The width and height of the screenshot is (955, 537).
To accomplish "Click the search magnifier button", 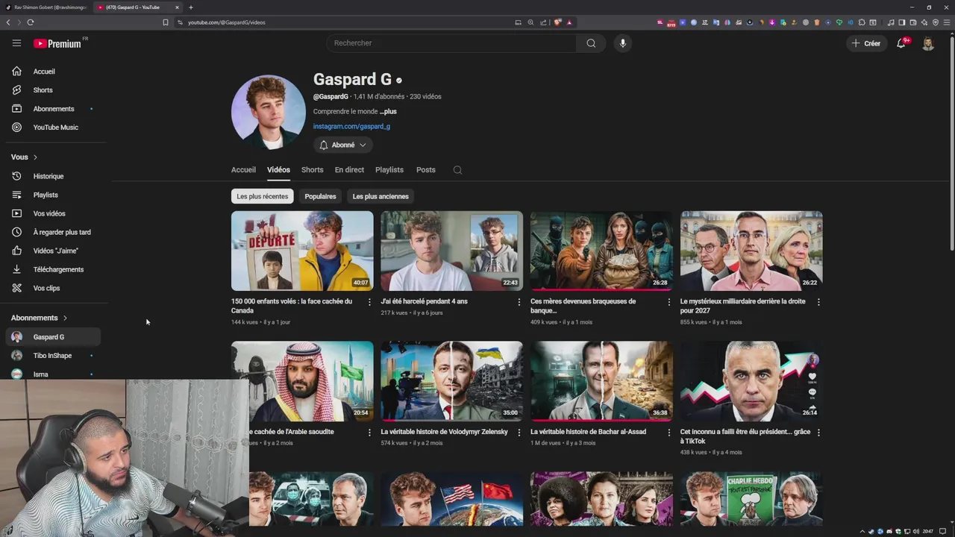I will click(591, 43).
